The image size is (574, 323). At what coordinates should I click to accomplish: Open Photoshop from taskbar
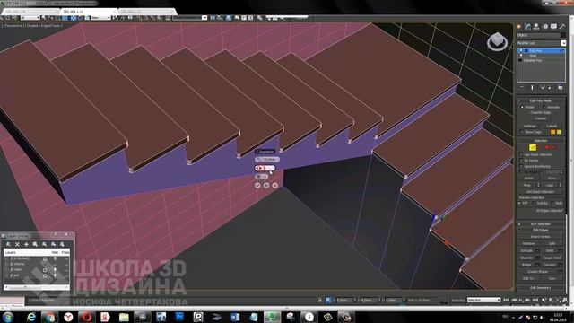pyautogui.click(x=179, y=317)
